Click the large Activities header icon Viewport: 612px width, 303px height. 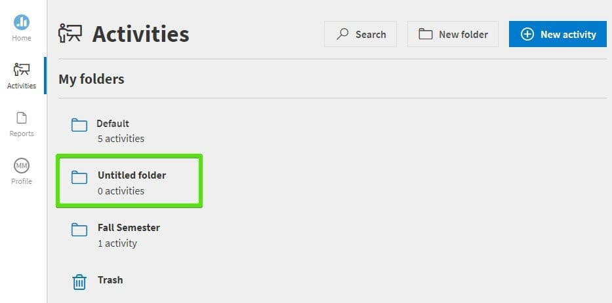pos(70,34)
